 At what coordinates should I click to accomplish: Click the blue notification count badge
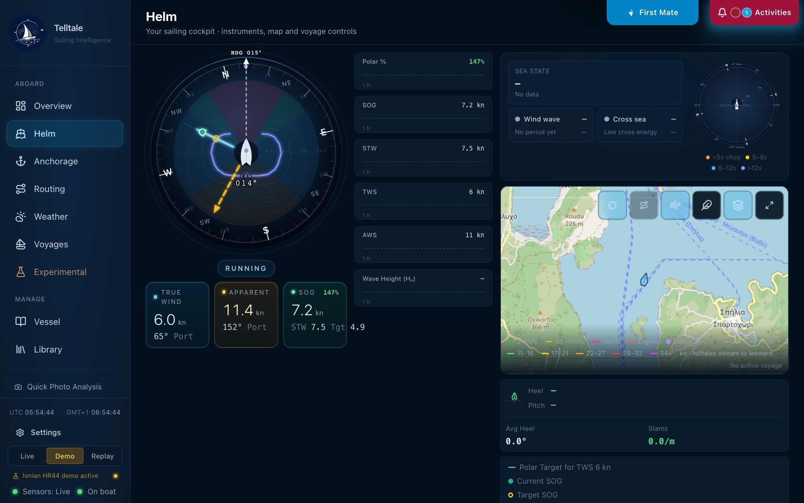(x=747, y=13)
